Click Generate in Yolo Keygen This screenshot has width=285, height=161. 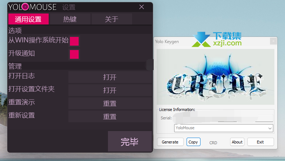(x=170, y=142)
